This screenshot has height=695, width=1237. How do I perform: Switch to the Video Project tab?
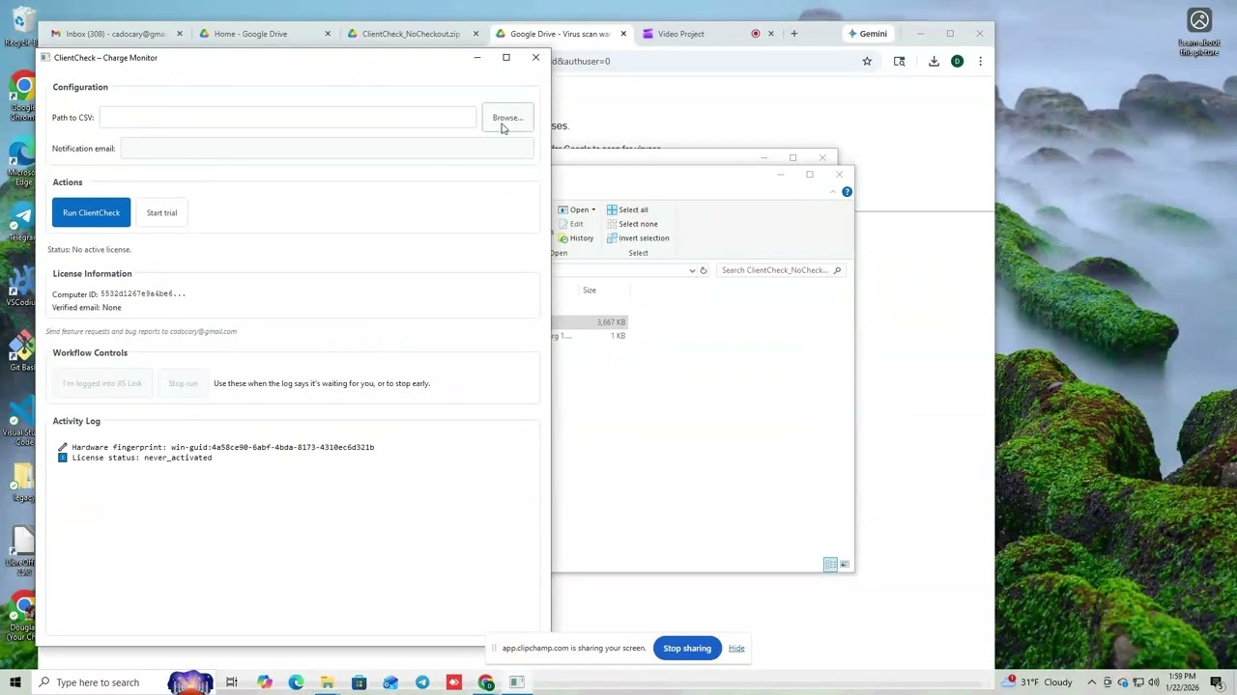point(681,34)
